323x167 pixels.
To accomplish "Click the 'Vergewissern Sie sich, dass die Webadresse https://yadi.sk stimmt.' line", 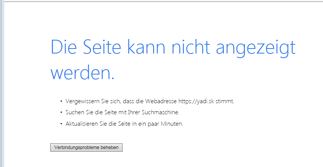I will pos(150,101).
